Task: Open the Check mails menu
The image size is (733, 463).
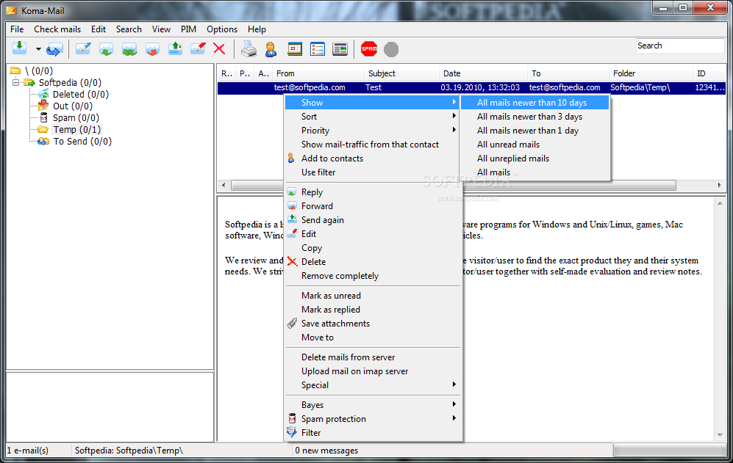Action: pyautogui.click(x=57, y=29)
